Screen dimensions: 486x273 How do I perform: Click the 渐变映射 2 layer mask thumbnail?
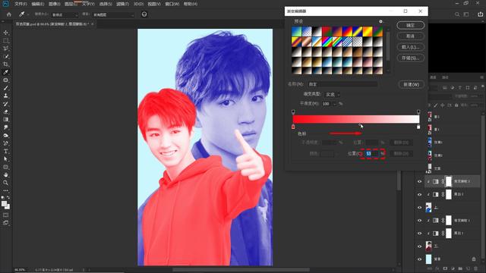[449, 182]
